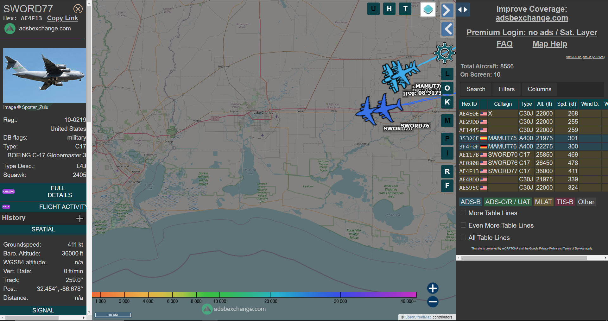
Task: Click the Copy Link link
Action: [x=62, y=18]
